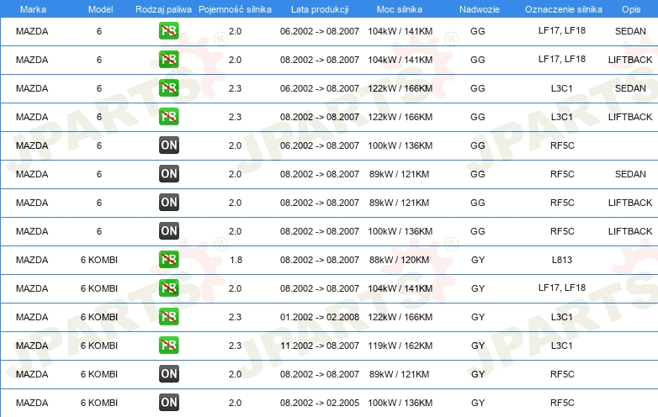Click L3C1 in the KOMBI 119kW row

[562, 346]
